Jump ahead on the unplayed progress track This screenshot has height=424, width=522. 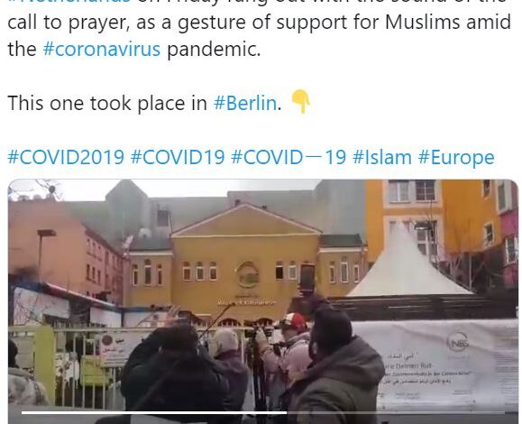[x=396, y=413]
